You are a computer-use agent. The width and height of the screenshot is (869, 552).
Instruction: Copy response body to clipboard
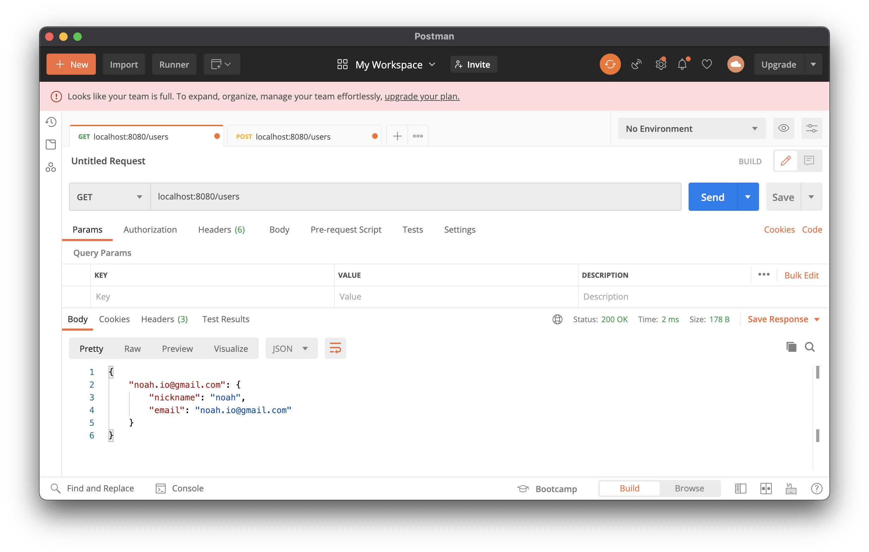click(791, 347)
